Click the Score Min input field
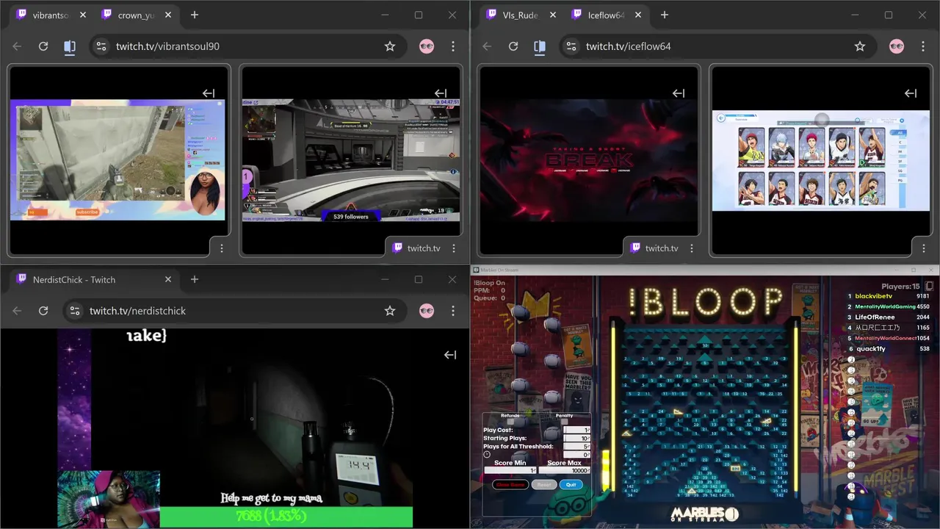Viewport: 940px width, 529px height. click(510, 470)
